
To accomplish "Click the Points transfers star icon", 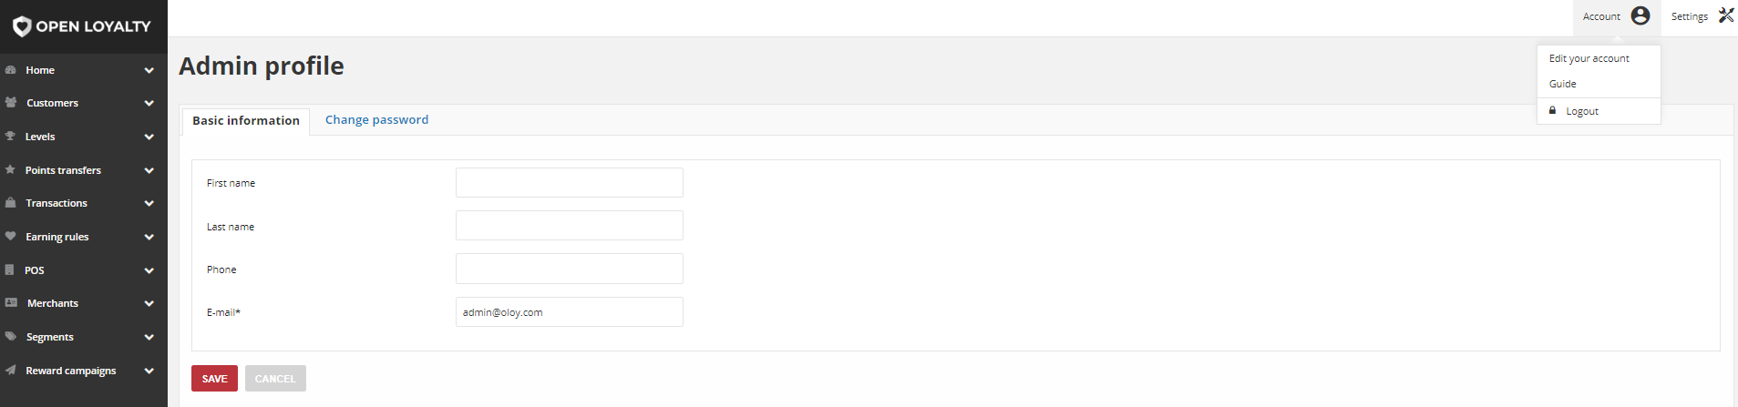I will 10,169.
